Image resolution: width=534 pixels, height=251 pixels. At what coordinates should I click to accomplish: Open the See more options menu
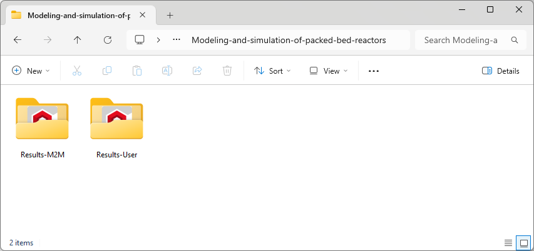click(x=374, y=71)
